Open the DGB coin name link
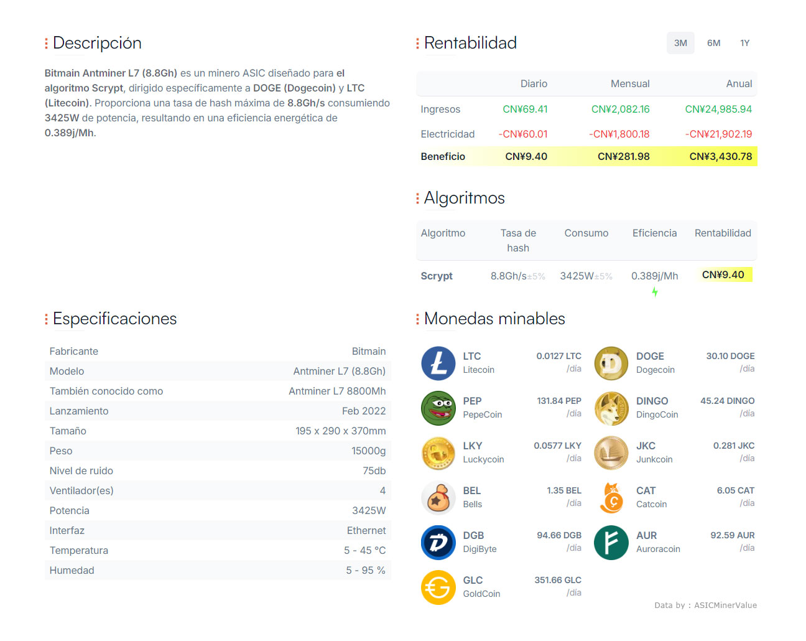806x641 pixels. [x=473, y=535]
